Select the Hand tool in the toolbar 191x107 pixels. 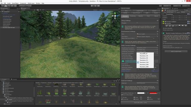pos(3,6)
